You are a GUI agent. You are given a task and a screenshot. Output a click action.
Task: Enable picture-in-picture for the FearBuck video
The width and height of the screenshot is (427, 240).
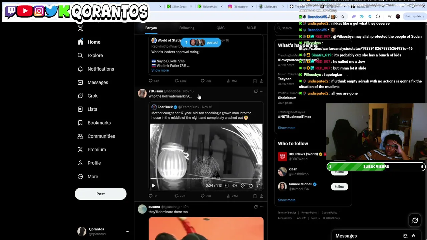pyautogui.click(x=251, y=186)
